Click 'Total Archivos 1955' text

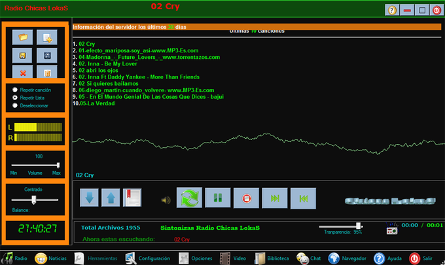[x=111, y=228]
